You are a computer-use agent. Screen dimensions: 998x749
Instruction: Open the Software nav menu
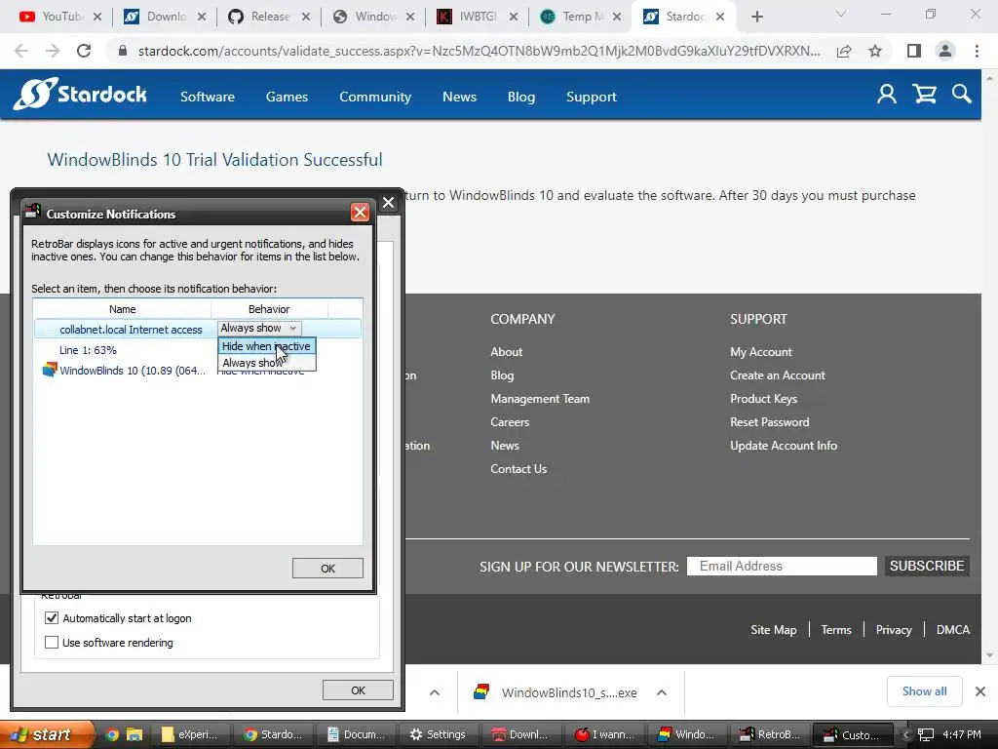tap(208, 97)
